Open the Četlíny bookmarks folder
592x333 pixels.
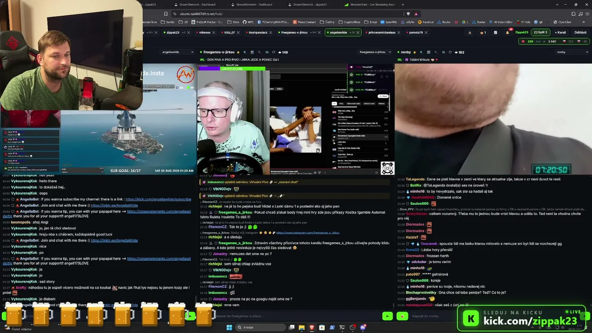[327, 22]
